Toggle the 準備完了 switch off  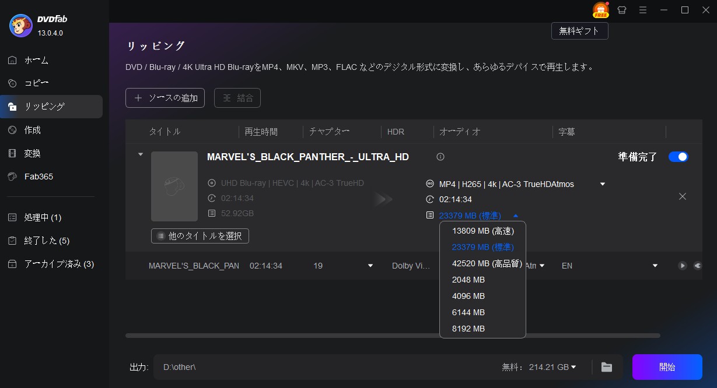[678, 157]
